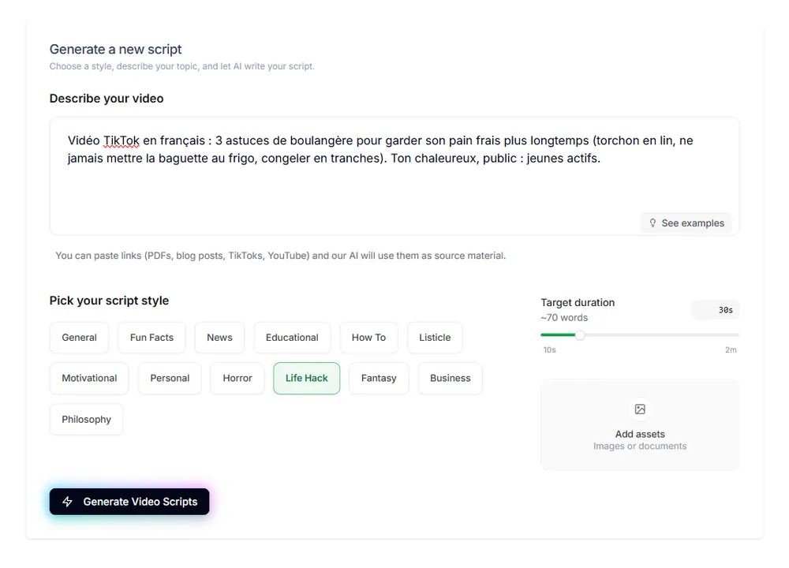
Task: Click the 30s duration value field
Action: point(716,310)
